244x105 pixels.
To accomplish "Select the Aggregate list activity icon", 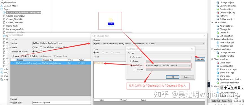I will point(218,26).
